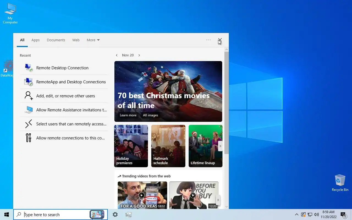Open Add, edit, or remove other users
Image resolution: width=352 pixels, height=220 pixels.
pyautogui.click(x=64, y=96)
